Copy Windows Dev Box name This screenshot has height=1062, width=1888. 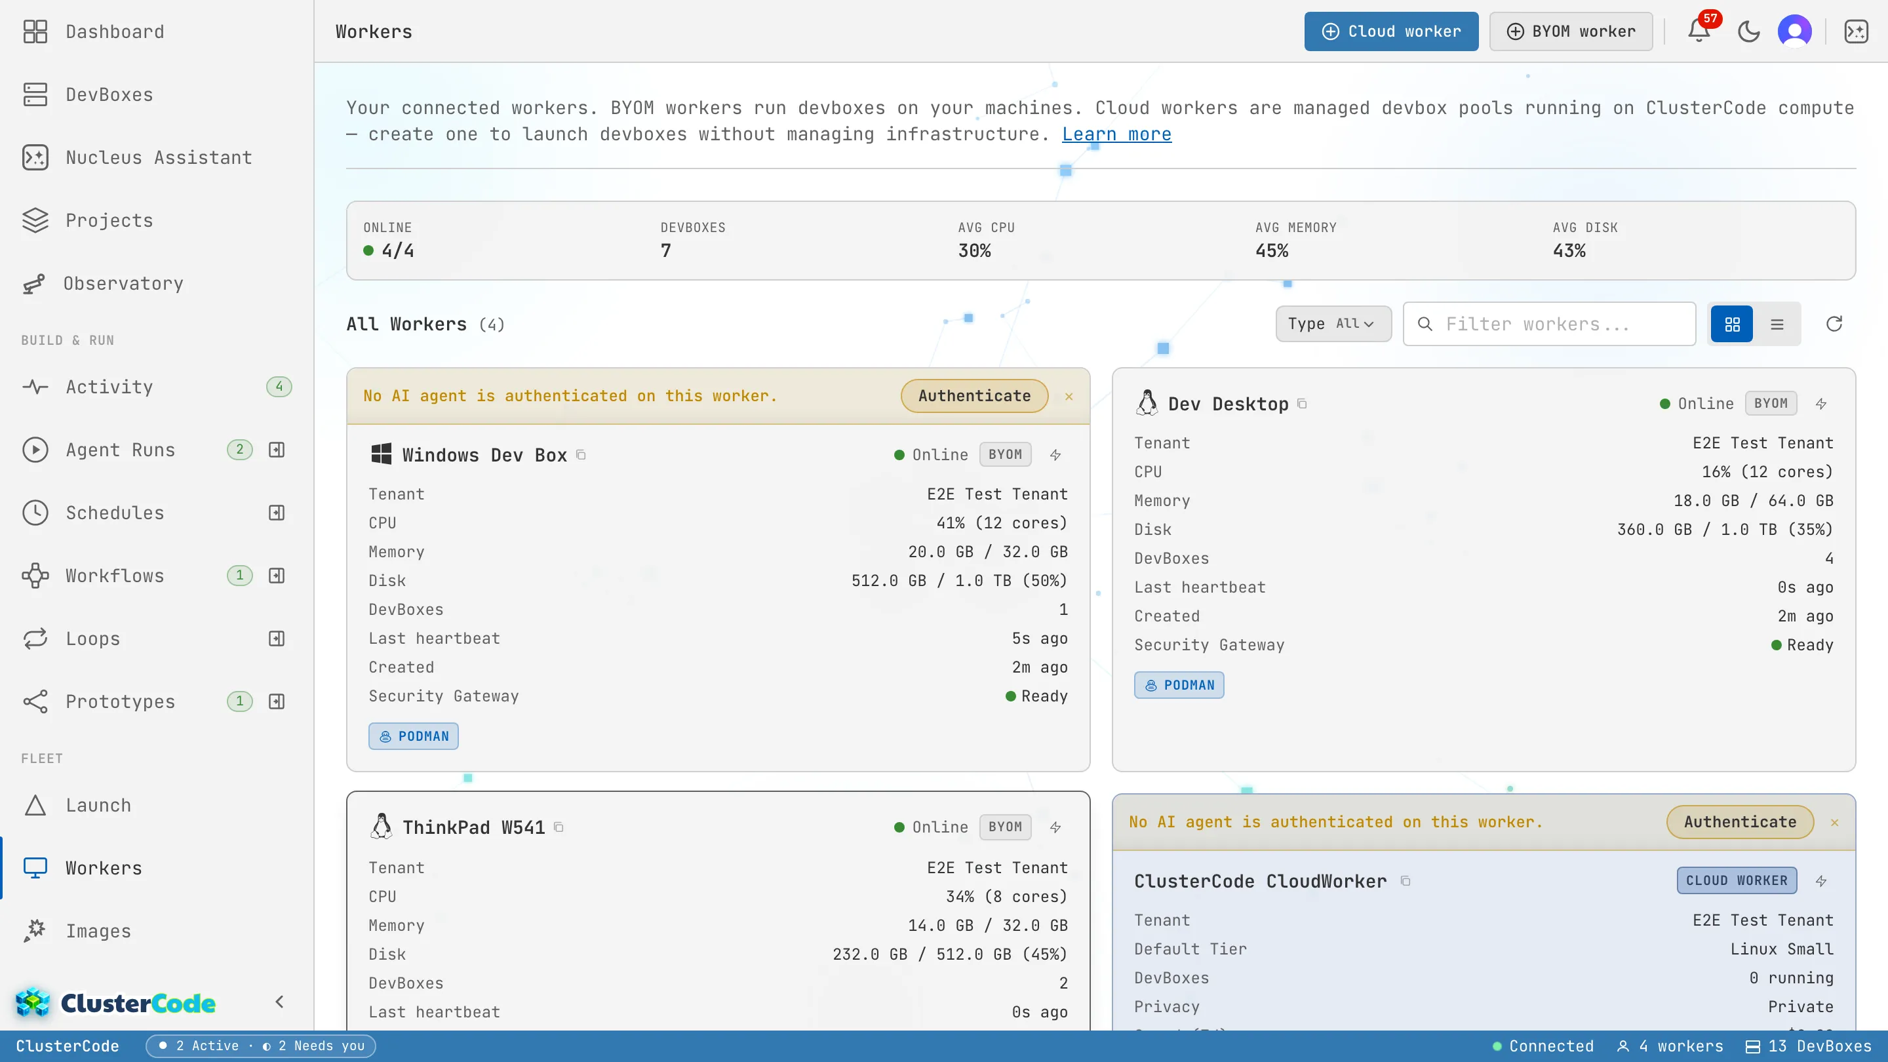[580, 455]
